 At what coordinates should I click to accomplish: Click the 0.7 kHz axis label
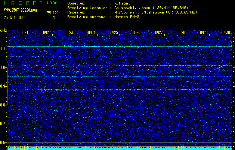point(3,124)
